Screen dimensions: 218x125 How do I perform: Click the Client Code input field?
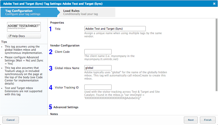click(98, 52)
